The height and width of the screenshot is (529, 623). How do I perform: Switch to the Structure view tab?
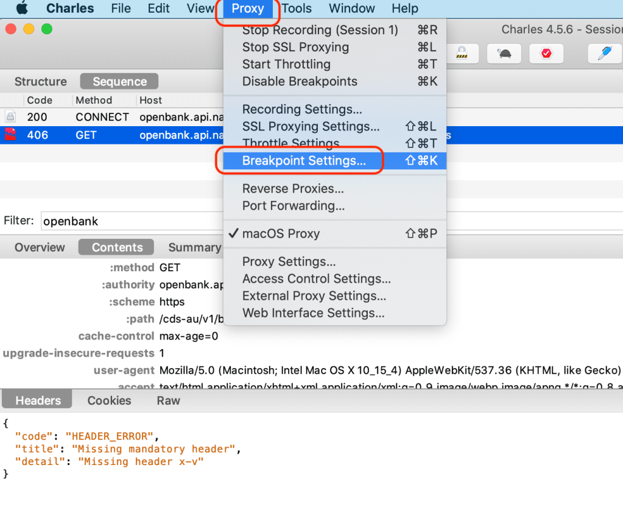[x=41, y=82]
